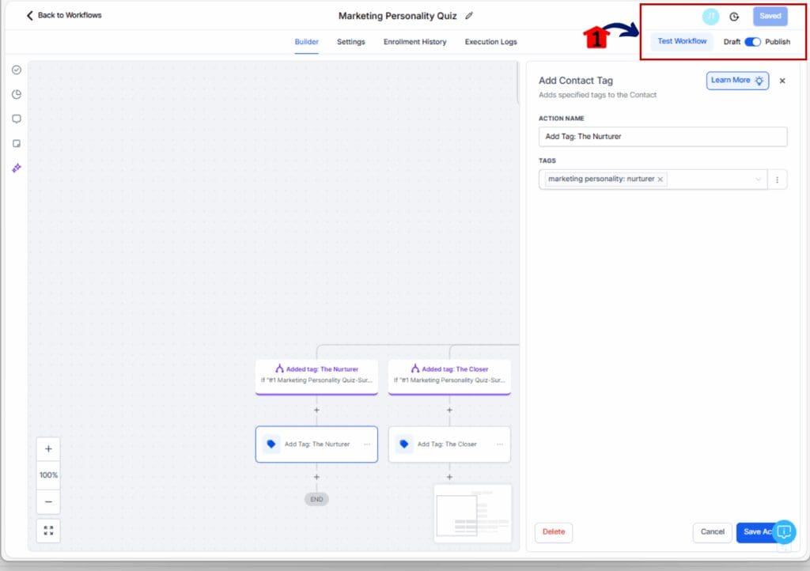
Task: Open the three-dot options beside the tags field
Action: [778, 180]
